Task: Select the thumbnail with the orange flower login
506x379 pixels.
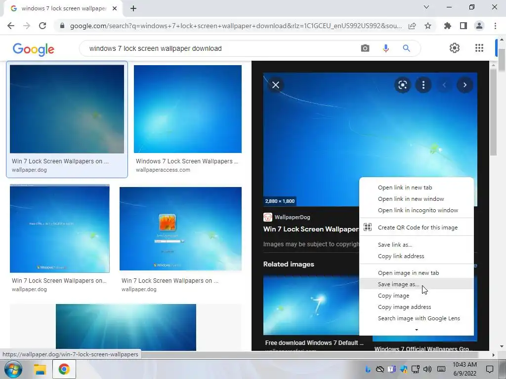Action: [x=180, y=228]
